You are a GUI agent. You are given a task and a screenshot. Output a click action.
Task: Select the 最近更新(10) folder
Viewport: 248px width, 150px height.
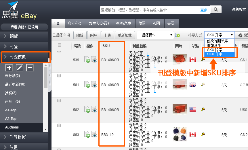point(15,84)
